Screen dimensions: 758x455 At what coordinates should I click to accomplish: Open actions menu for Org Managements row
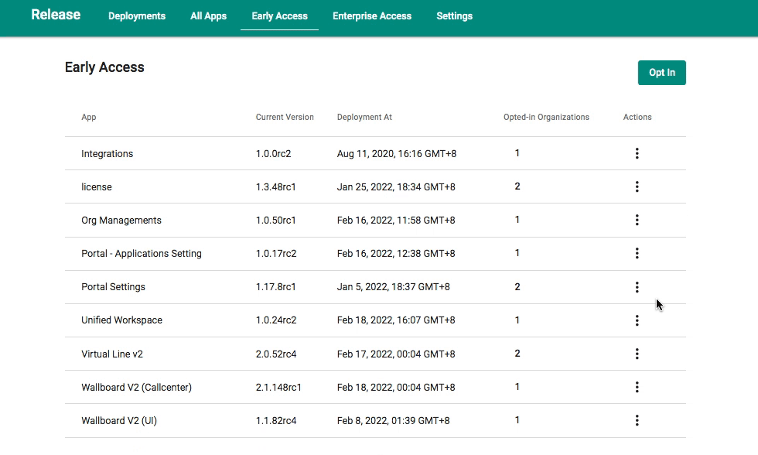637,220
